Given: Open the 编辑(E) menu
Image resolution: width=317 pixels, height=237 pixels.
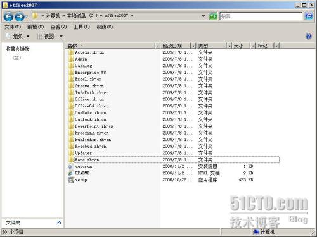Looking at the screenshot, I should pos(36,27).
